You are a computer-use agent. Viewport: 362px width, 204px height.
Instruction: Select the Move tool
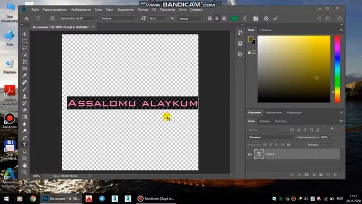pyautogui.click(x=24, y=34)
